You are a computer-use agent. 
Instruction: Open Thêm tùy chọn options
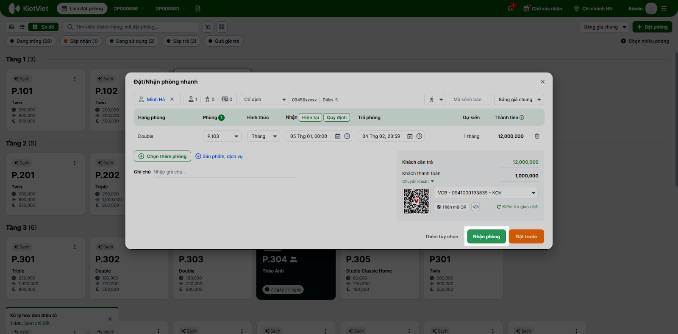pyautogui.click(x=442, y=237)
